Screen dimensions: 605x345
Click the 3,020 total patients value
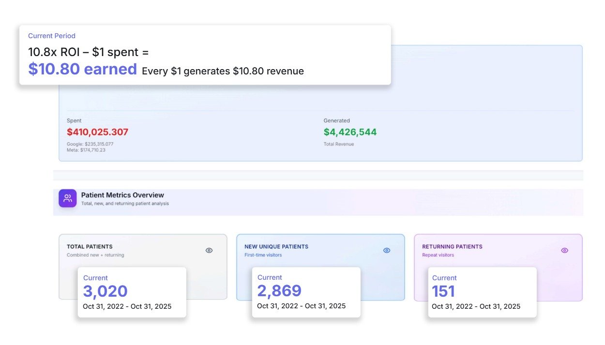tap(105, 291)
